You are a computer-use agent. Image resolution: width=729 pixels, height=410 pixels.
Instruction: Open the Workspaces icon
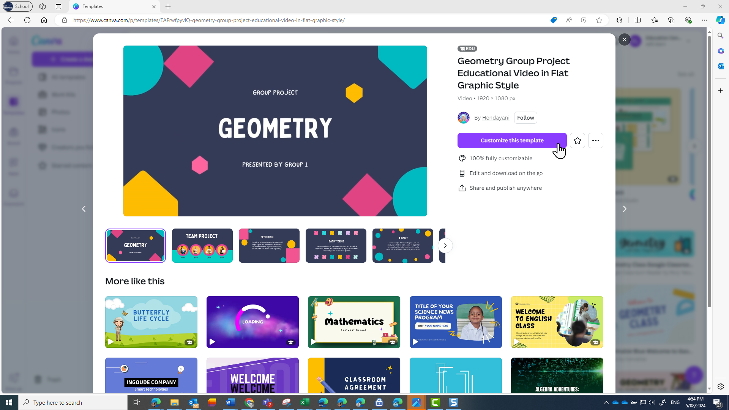43,6
